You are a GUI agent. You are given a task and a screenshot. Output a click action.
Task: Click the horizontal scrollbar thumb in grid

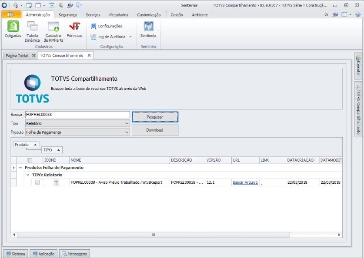pyautogui.click(x=154, y=235)
